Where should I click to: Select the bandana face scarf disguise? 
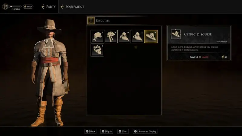pyautogui.click(x=97, y=50)
